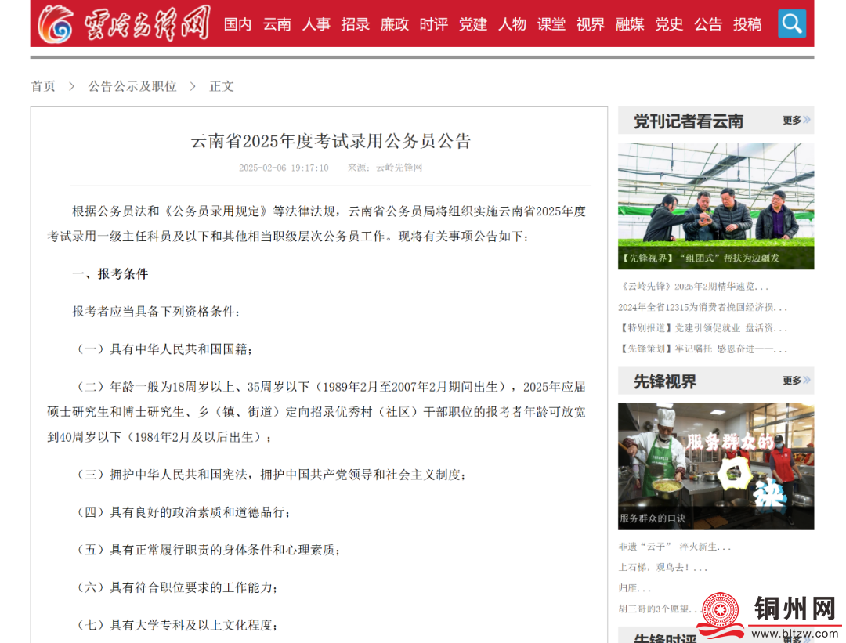Viewport: 846px width, 643px height.
Task: Click 更多 beside 党刊记者看云南
Action: click(x=797, y=121)
